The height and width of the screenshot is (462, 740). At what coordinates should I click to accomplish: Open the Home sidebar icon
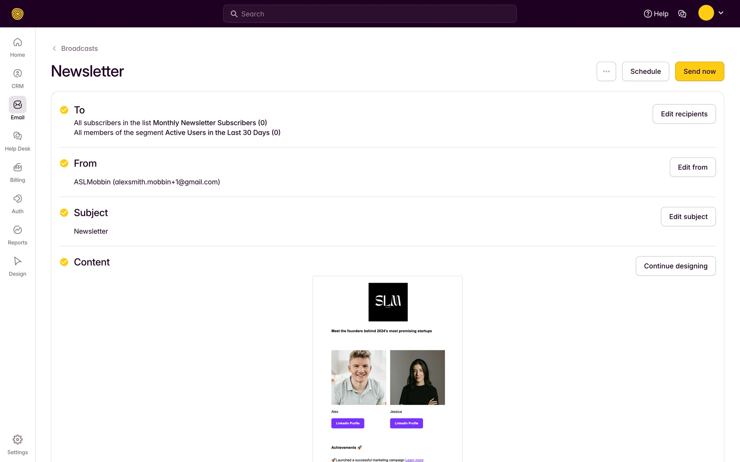tap(17, 42)
